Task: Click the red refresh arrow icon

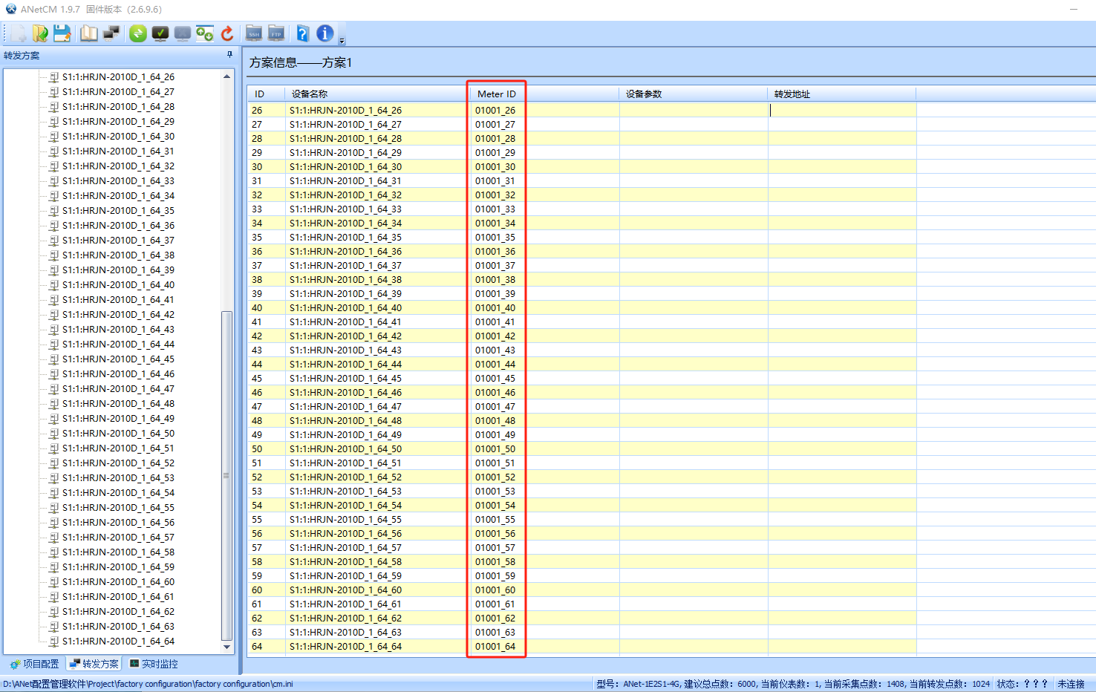Action: [227, 33]
